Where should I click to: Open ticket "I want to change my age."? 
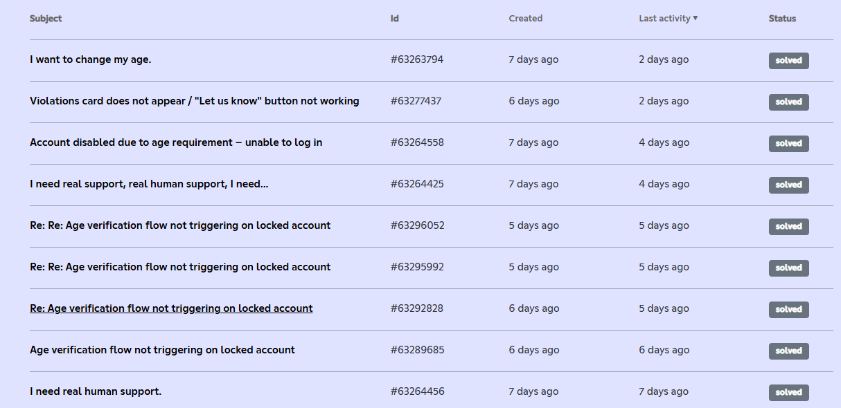[x=91, y=59]
